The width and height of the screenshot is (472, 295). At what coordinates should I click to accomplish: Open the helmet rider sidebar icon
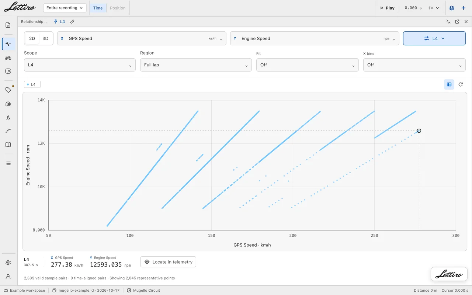pos(8,104)
